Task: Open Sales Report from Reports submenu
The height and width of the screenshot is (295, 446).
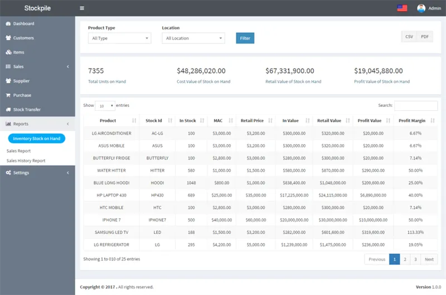Action: coord(18,151)
